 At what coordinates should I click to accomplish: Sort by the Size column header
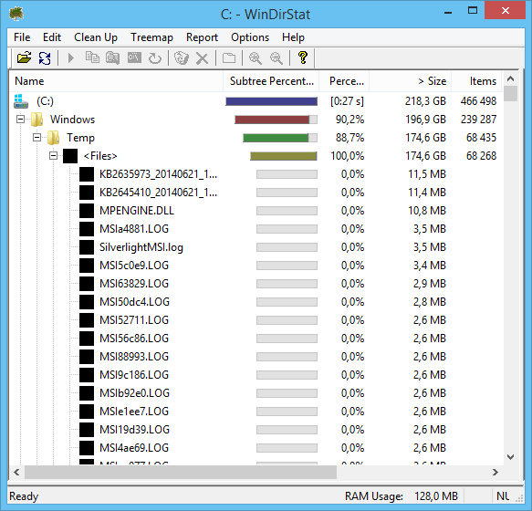(x=411, y=81)
